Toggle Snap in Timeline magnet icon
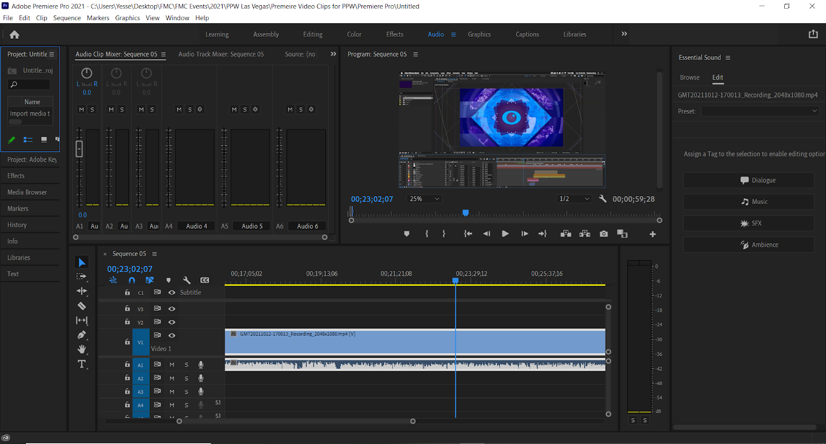 pos(132,280)
